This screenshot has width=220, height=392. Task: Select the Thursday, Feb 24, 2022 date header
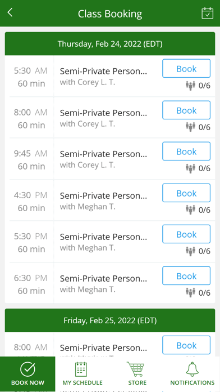click(x=110, y=44)
